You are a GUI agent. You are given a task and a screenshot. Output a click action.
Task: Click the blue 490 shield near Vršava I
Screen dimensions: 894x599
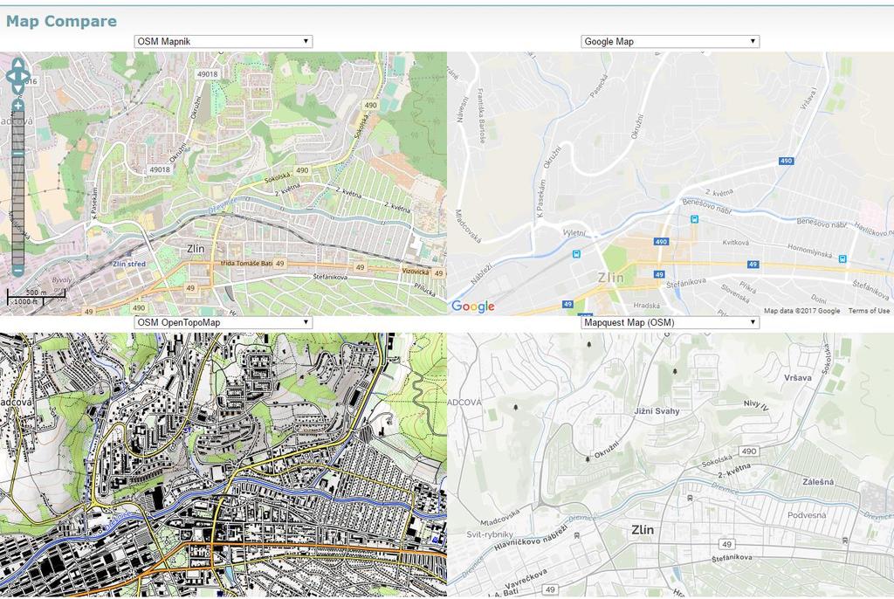tap(787, 161)
